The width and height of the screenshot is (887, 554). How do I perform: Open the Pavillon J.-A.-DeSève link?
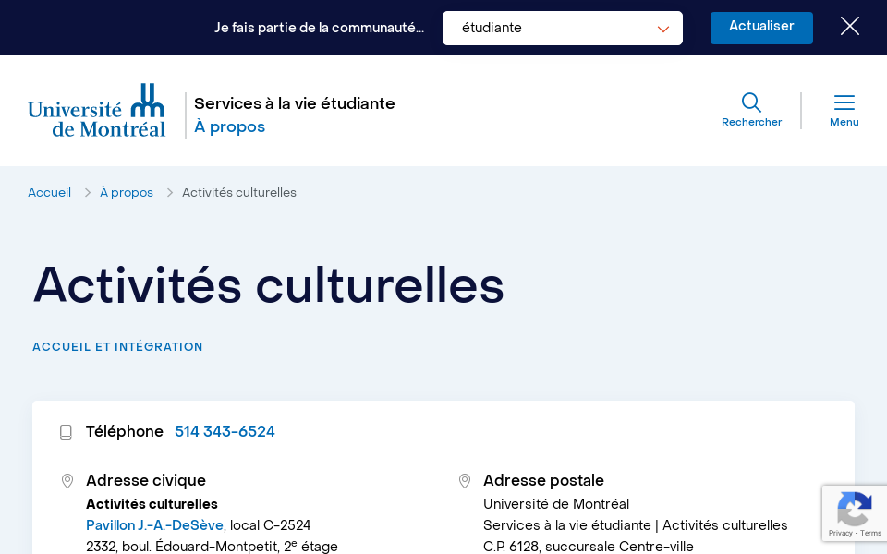coord(153,525)
